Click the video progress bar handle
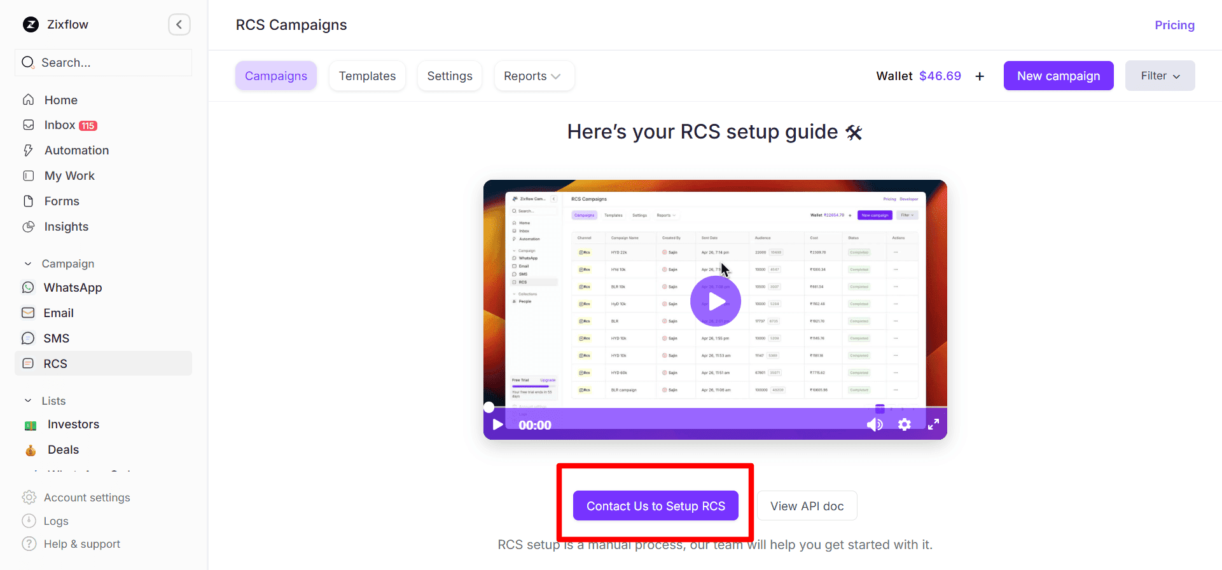1222x570 pixels. coord(489,407)
